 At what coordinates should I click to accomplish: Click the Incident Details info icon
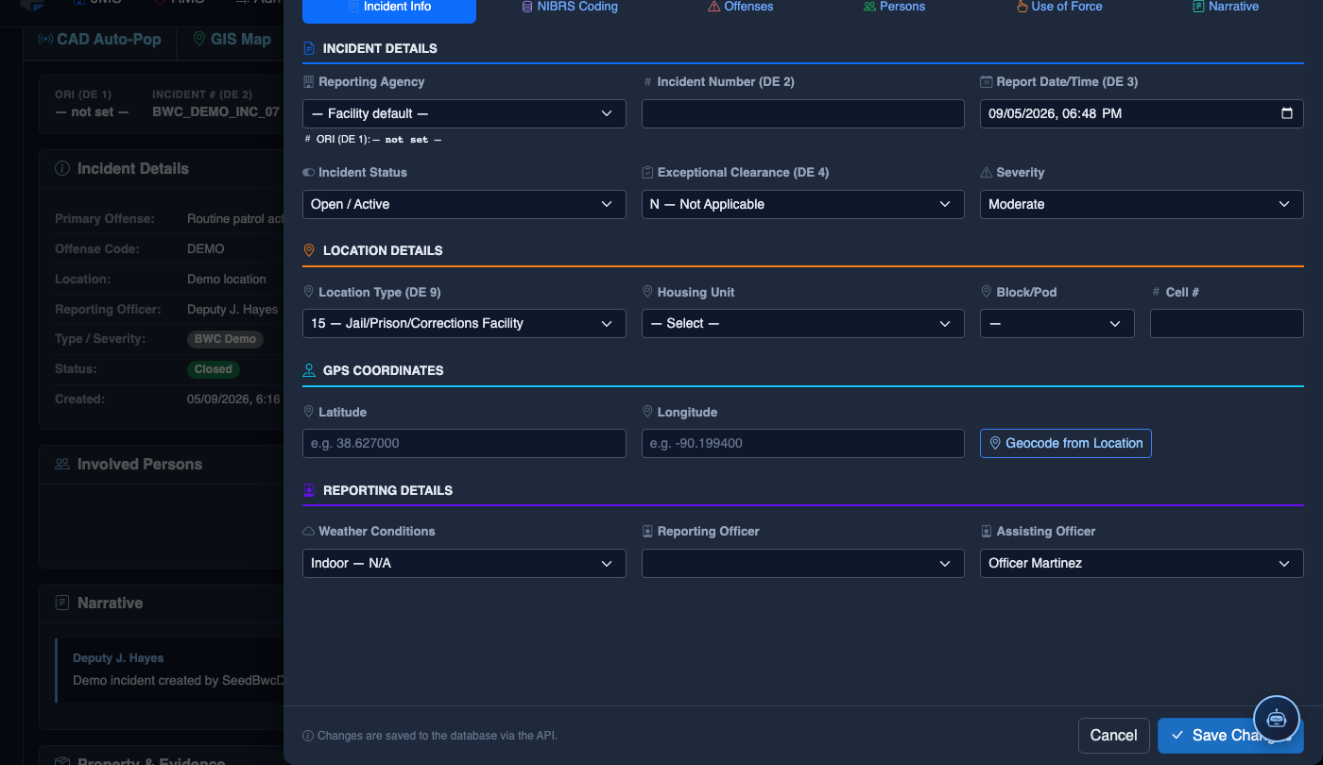tap(62, 168)
